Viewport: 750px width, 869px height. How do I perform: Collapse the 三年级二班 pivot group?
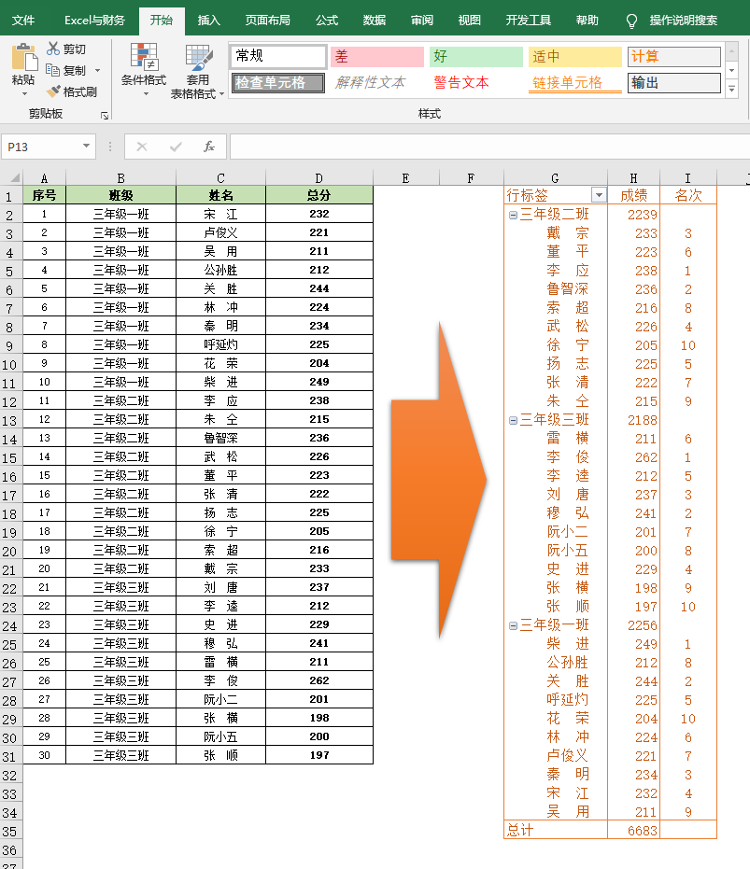click(x=513, y=215)
